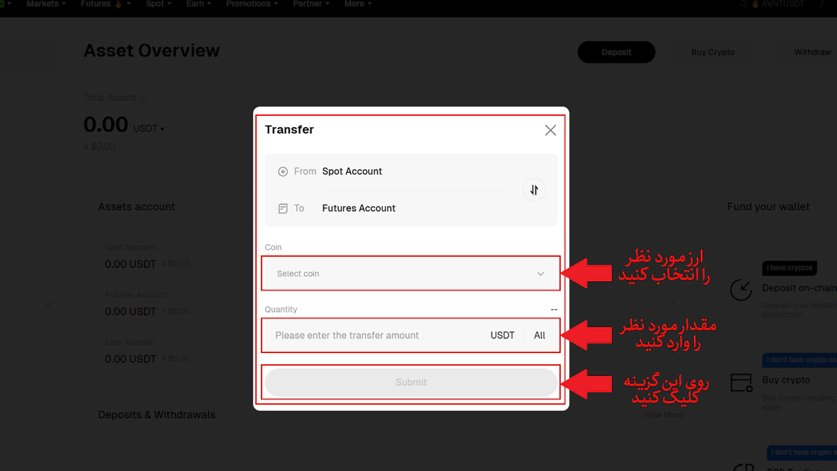Click the Buy crypto card icon
837x471 pixels.
pos(740,382)
